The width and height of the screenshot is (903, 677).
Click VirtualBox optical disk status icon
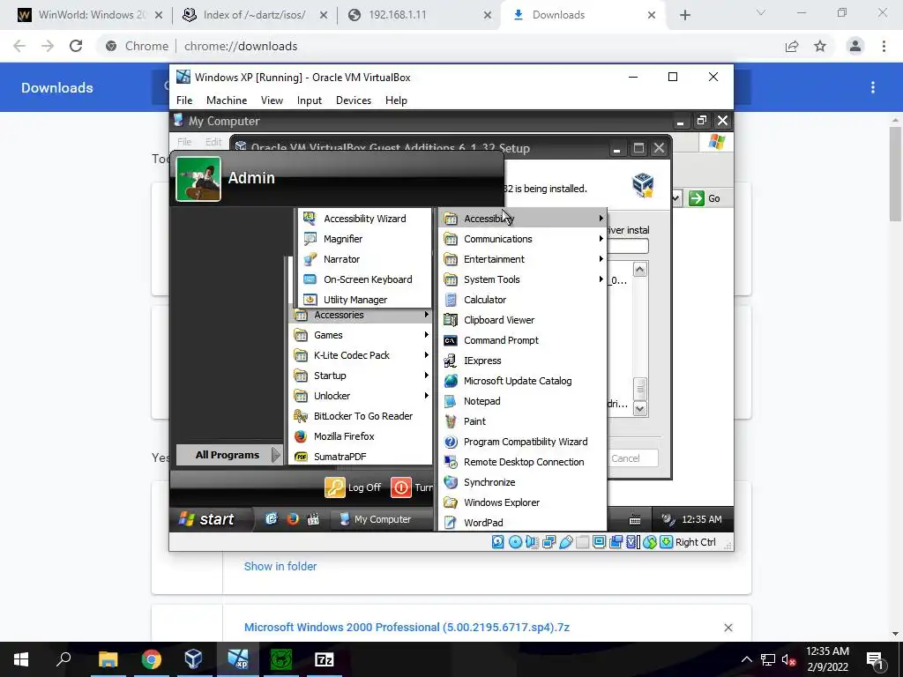point(515,542)
